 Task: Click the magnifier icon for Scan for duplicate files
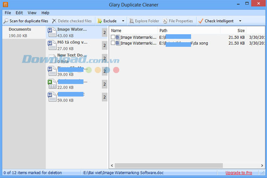(6, 21)
